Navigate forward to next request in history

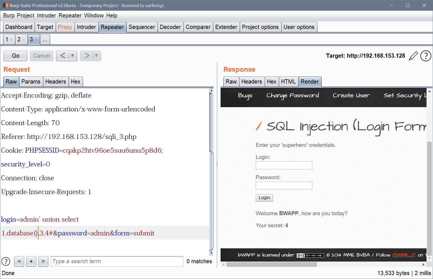click(x=87, y=56)
